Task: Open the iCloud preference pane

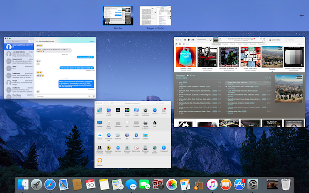Action: tap(99, 135)
